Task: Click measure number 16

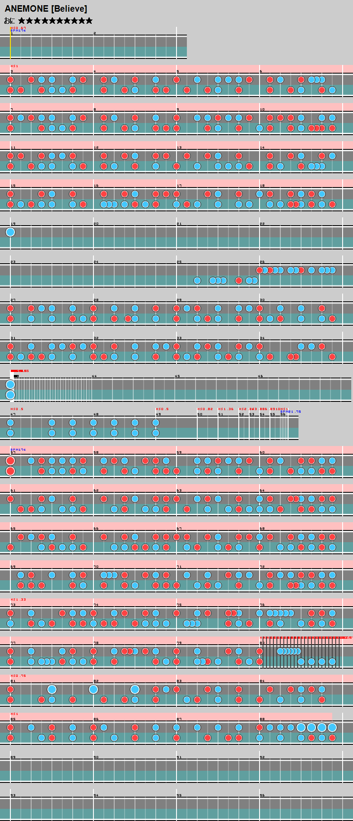Action: [96, 186]
